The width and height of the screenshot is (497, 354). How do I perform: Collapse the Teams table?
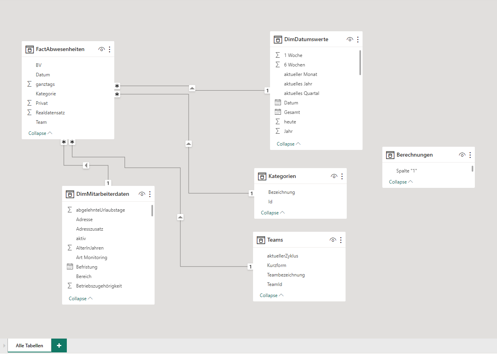tap(272, 295)
